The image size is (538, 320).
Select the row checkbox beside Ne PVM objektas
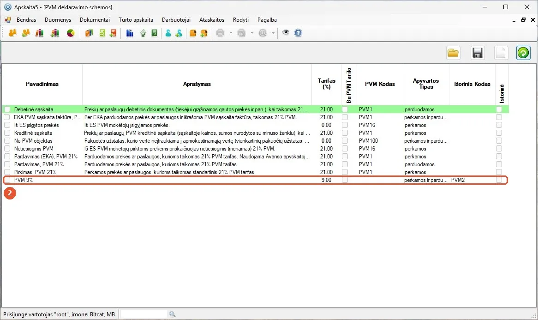7,141
